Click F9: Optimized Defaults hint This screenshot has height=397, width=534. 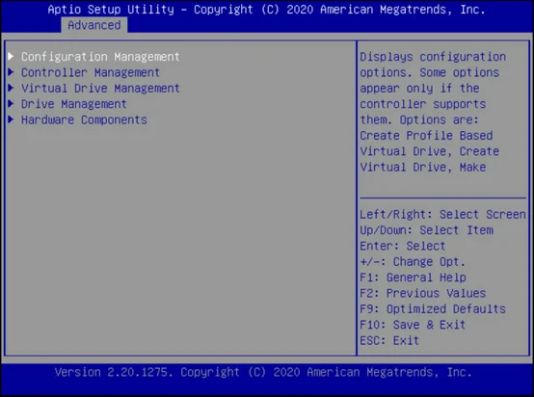coord(433,309)
